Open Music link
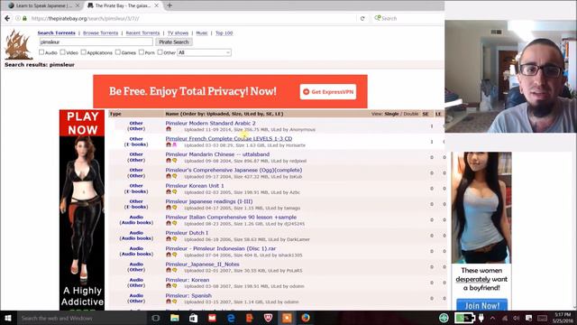Screen dimensions: 577x325 [x=202, y=32]
